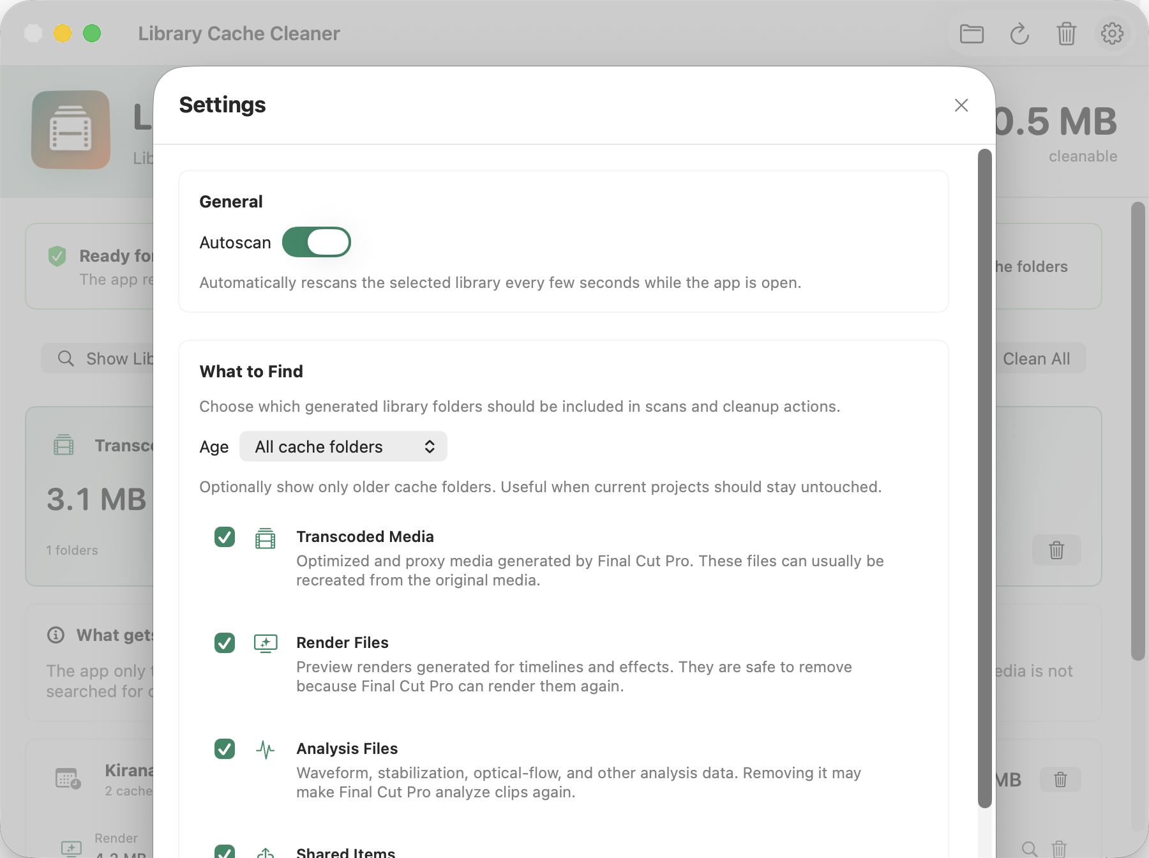
Task: Click the film icon on the Transcoded card
Action: (x=63, y=444)
